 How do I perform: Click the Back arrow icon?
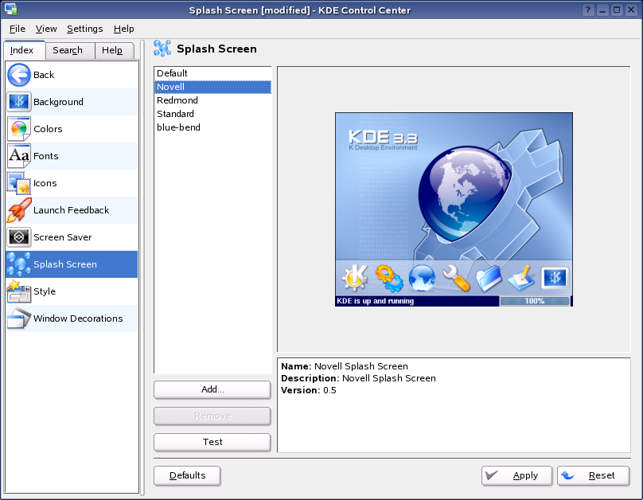click(19, 75)
